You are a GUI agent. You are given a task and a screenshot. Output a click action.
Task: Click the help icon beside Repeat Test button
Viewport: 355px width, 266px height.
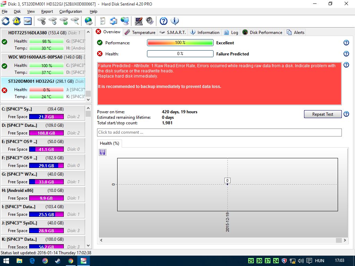(346, 114)
